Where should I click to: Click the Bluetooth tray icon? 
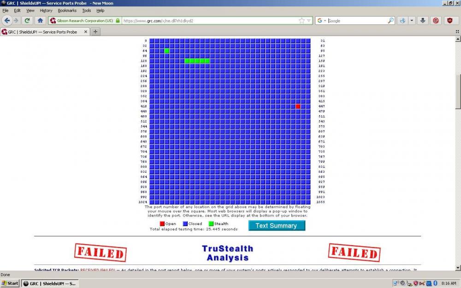pyautogui.click(x=436, y=283)
